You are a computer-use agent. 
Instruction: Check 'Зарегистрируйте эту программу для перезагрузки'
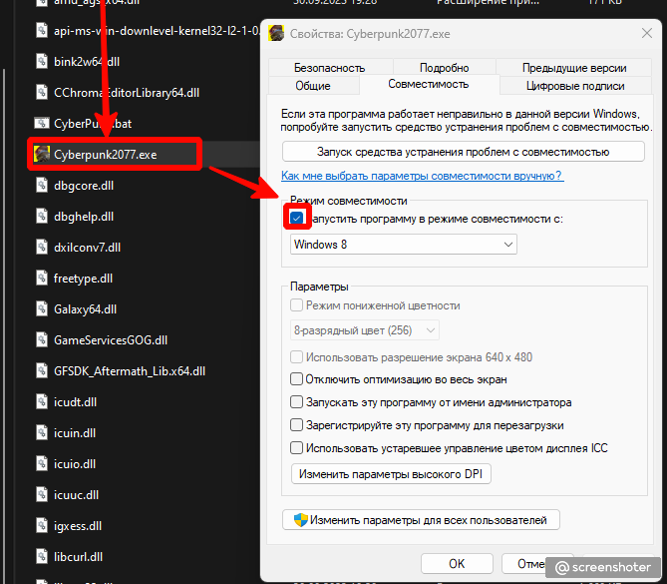coord(296,425)
